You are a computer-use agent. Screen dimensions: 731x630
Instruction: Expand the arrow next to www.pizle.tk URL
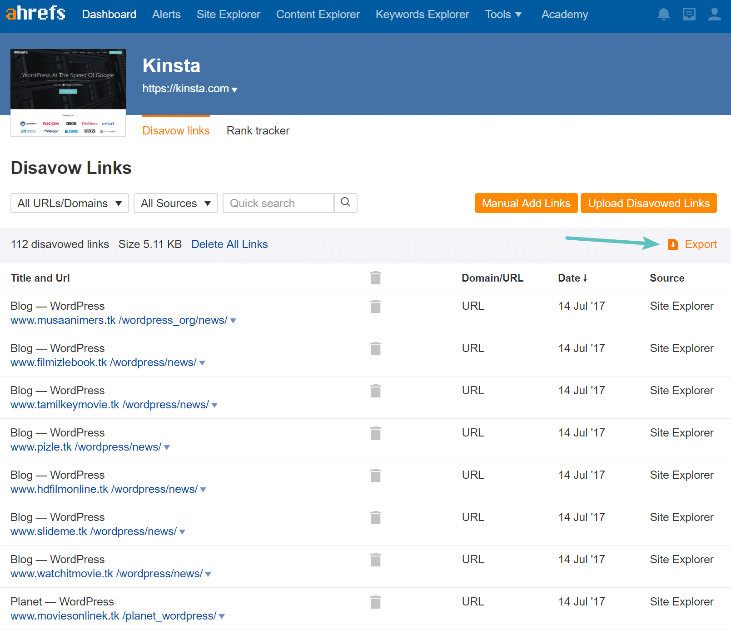tap(167, 447)
